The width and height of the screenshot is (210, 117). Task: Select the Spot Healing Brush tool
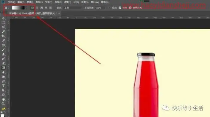pyautogui.click(x=3, y=45)
